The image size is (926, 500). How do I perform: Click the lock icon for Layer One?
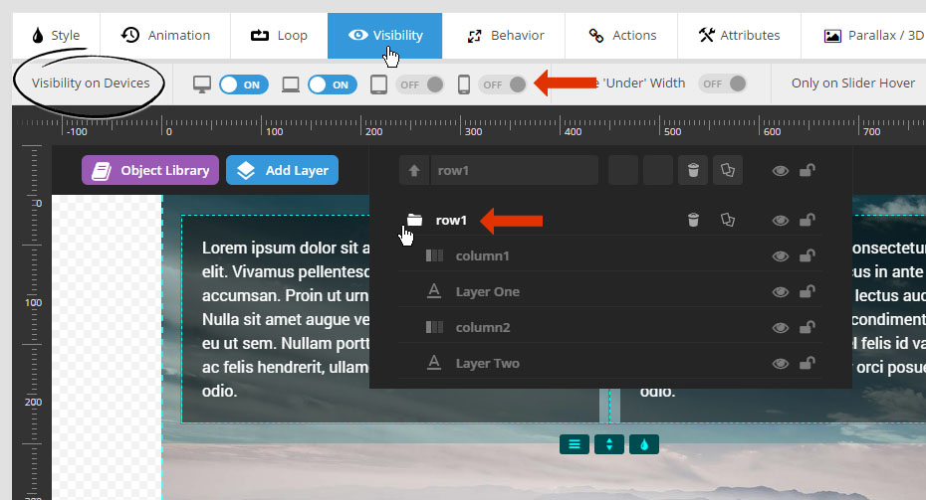807,291
